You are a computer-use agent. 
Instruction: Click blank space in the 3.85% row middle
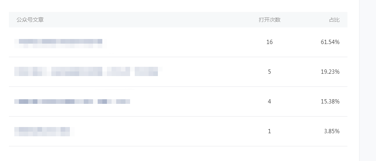[168, 131]
